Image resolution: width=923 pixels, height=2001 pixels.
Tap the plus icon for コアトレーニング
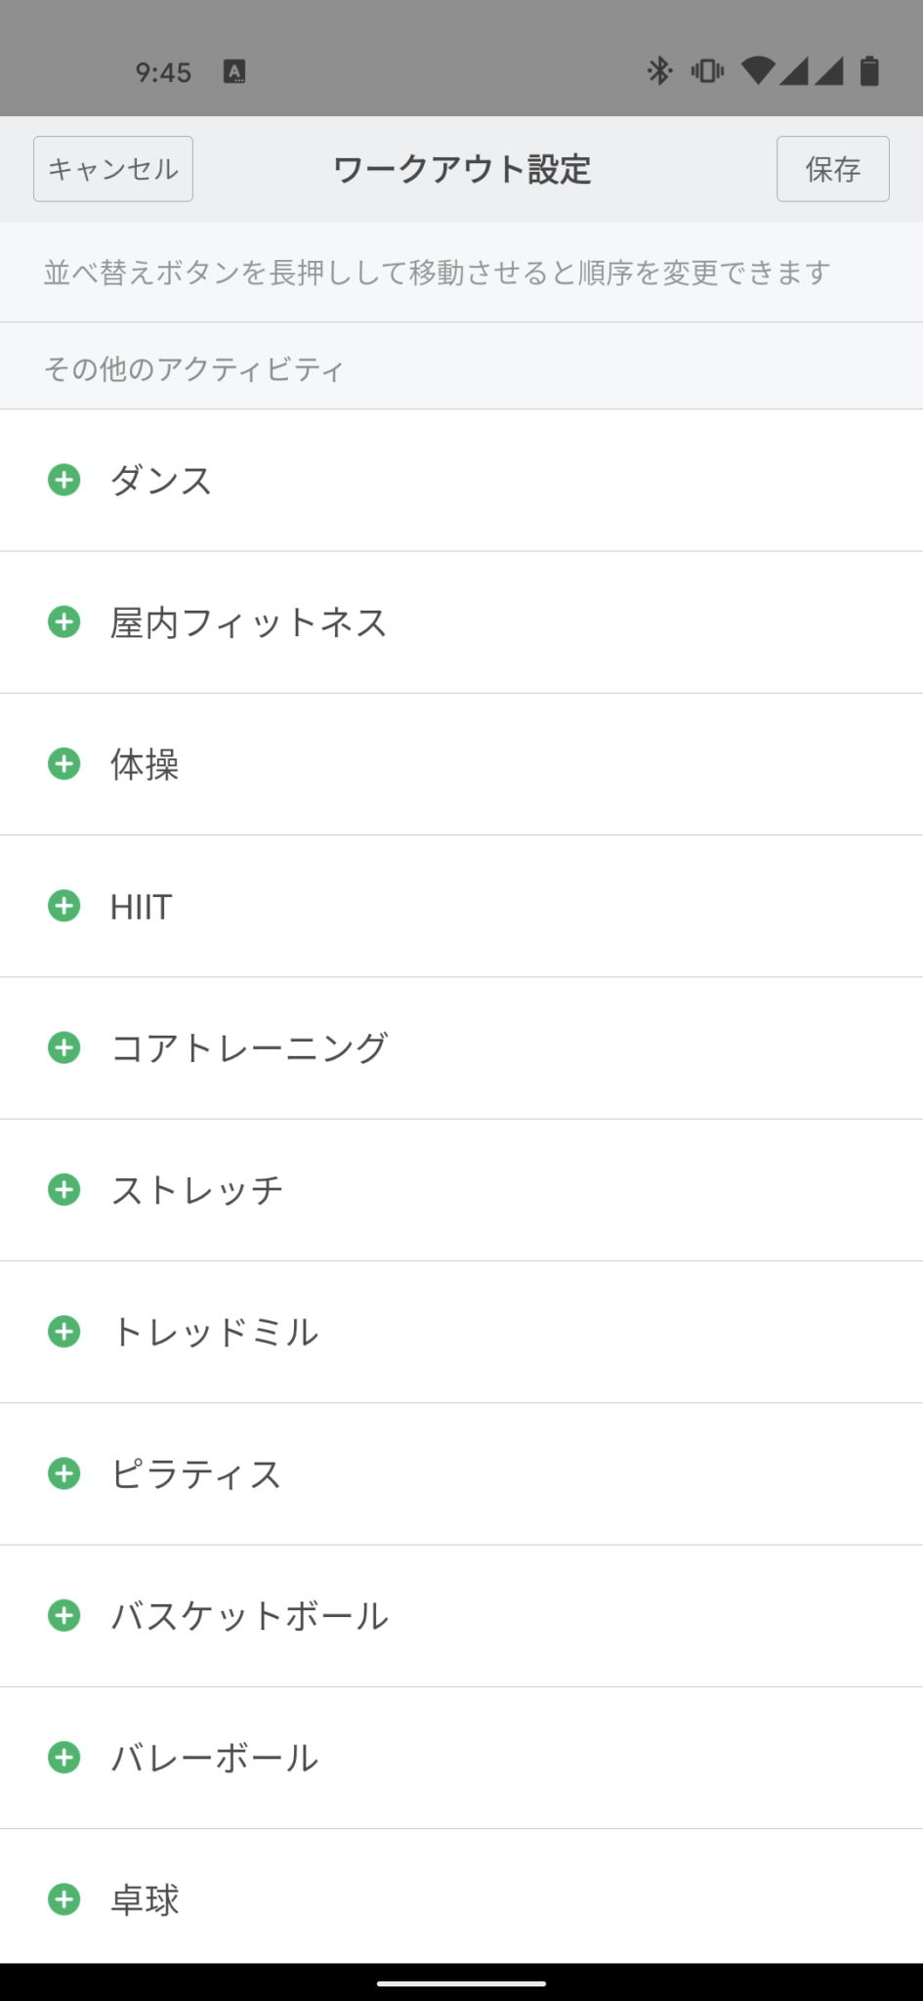click(x=64, y=1047)
